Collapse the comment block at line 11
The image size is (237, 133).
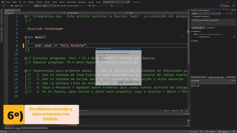26,58
